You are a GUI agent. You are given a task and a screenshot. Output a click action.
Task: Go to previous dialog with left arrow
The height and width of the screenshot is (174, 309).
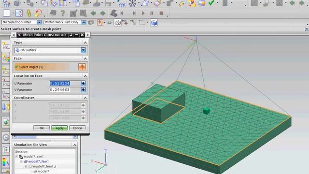[14, 35]
